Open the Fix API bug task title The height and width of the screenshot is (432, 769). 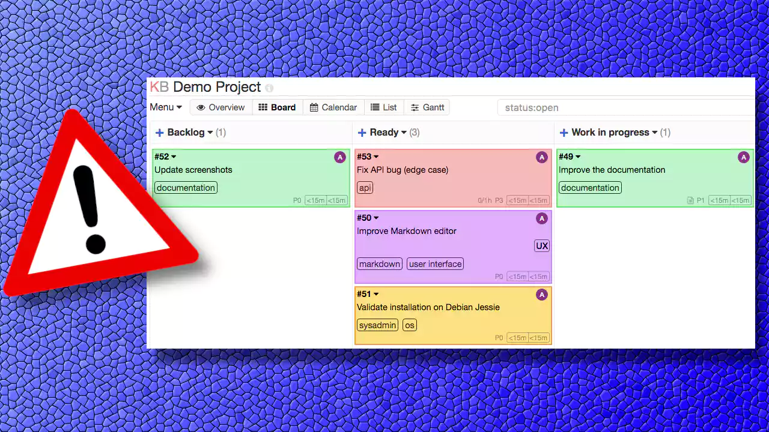click(x=403, y=170)
